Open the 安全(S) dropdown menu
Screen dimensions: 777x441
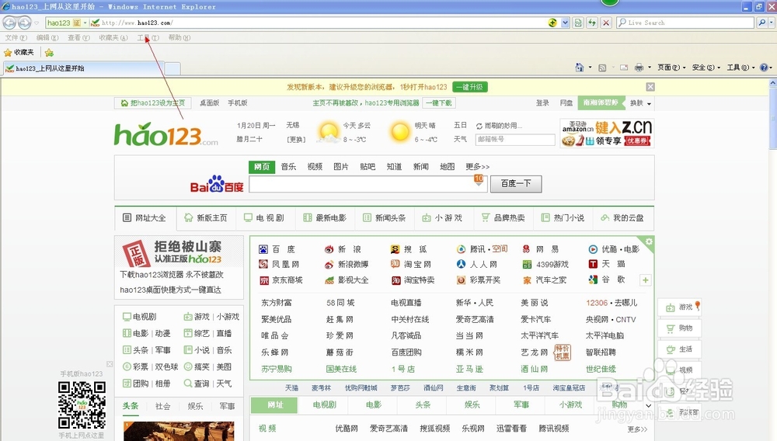point(706,68)
